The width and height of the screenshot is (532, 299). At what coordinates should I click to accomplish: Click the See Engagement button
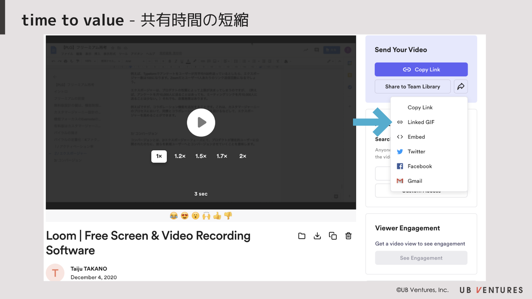pos(421,258)
